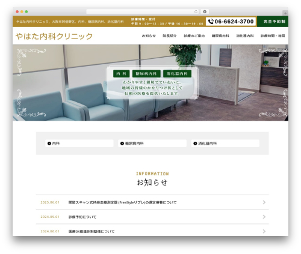Click the yellow minimize window button
Screen dimensions: 301x254
point(22,12)
